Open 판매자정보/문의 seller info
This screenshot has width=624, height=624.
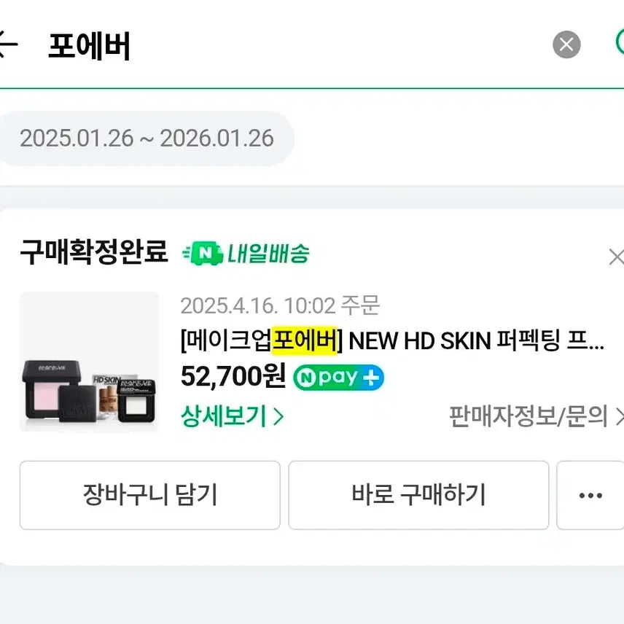click(536, 416)
